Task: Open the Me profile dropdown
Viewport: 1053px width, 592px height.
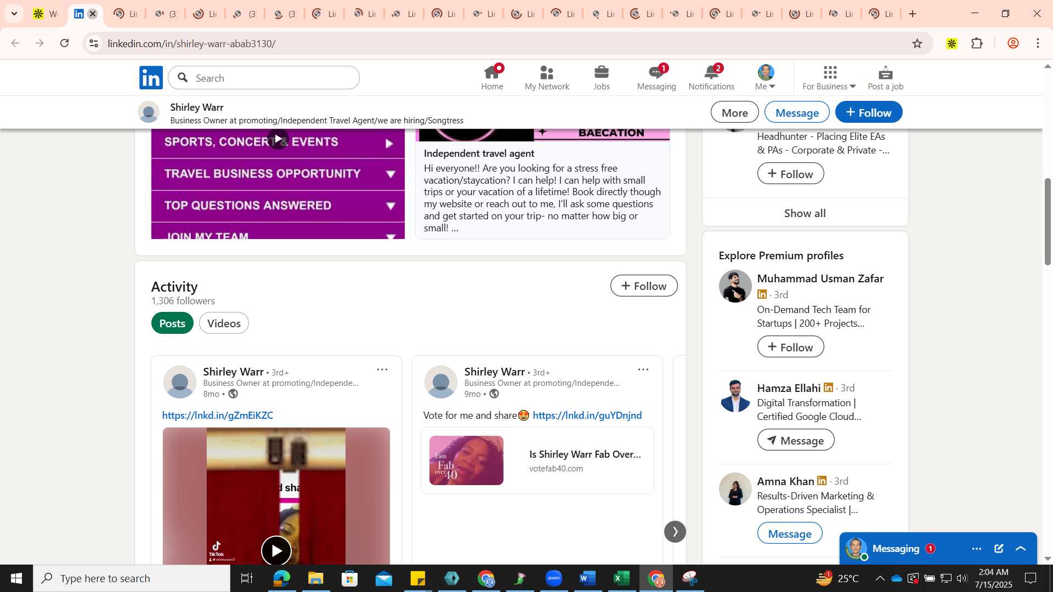Action: point(766,77)
